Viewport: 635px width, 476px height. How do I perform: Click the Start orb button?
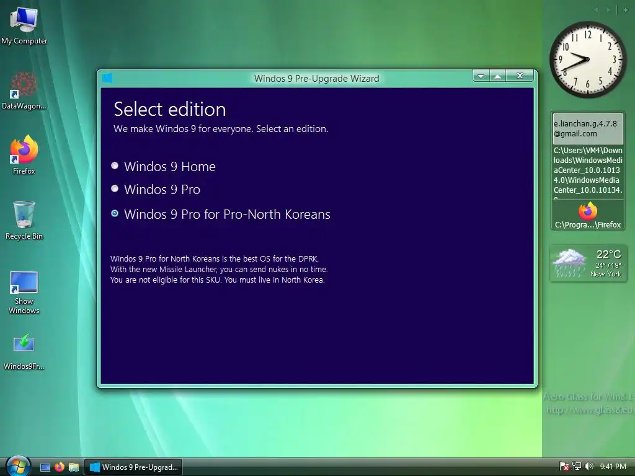tap(18, 466)
